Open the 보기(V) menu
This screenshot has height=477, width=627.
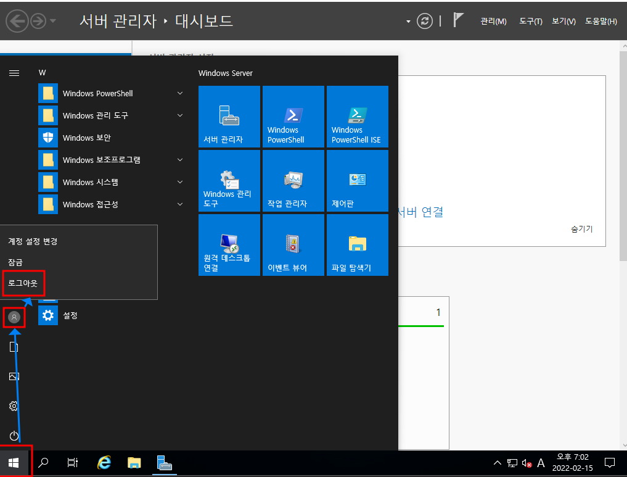coord(564,21)
